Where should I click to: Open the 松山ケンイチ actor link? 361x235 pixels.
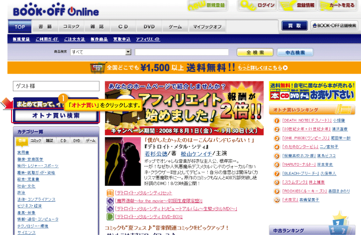(196, 154)
